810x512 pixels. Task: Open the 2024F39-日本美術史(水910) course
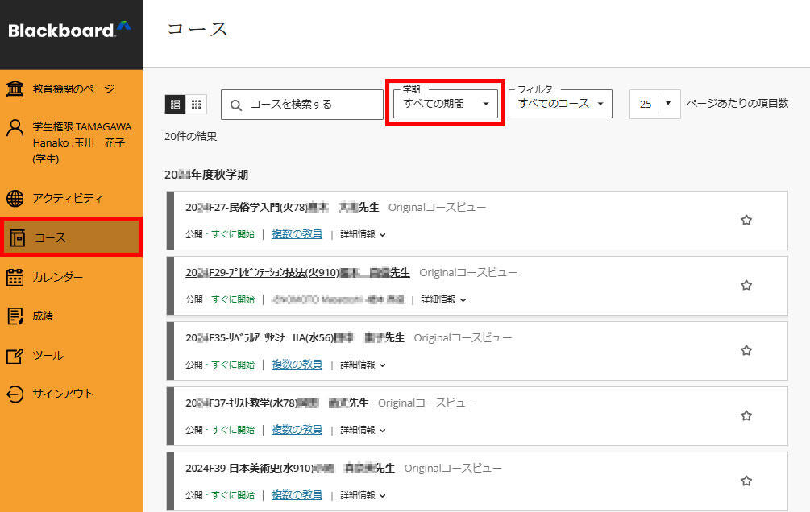pos(290,469)
